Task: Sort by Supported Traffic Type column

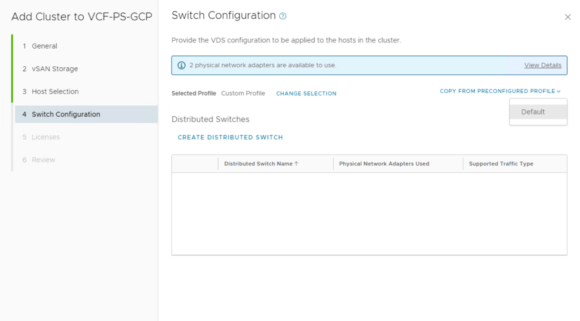Action: click(501, 164)
